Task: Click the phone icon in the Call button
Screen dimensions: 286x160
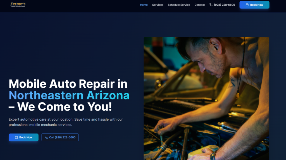Action: tap(46, 137)
